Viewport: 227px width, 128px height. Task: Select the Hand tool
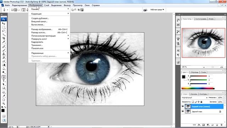tap(4, 100)
